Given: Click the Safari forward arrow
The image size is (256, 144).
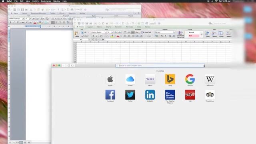Looking at the screenshot, I should pos(67,66).
